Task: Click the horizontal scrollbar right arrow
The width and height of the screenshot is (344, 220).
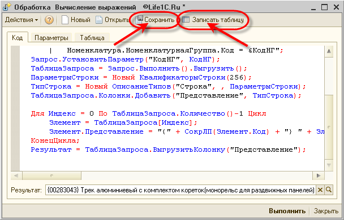Action: click(x=319, y=175)
